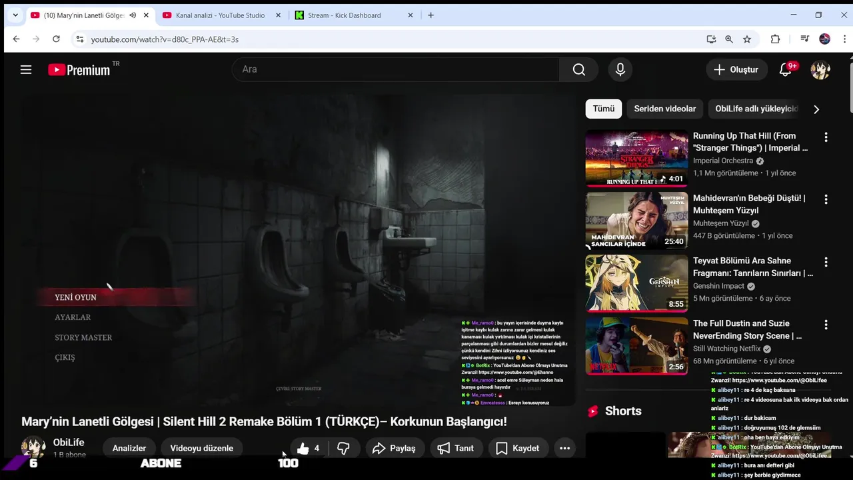Open the YouTube hamburger guide menu
The image size is (853, 480).
coord(26,69)
